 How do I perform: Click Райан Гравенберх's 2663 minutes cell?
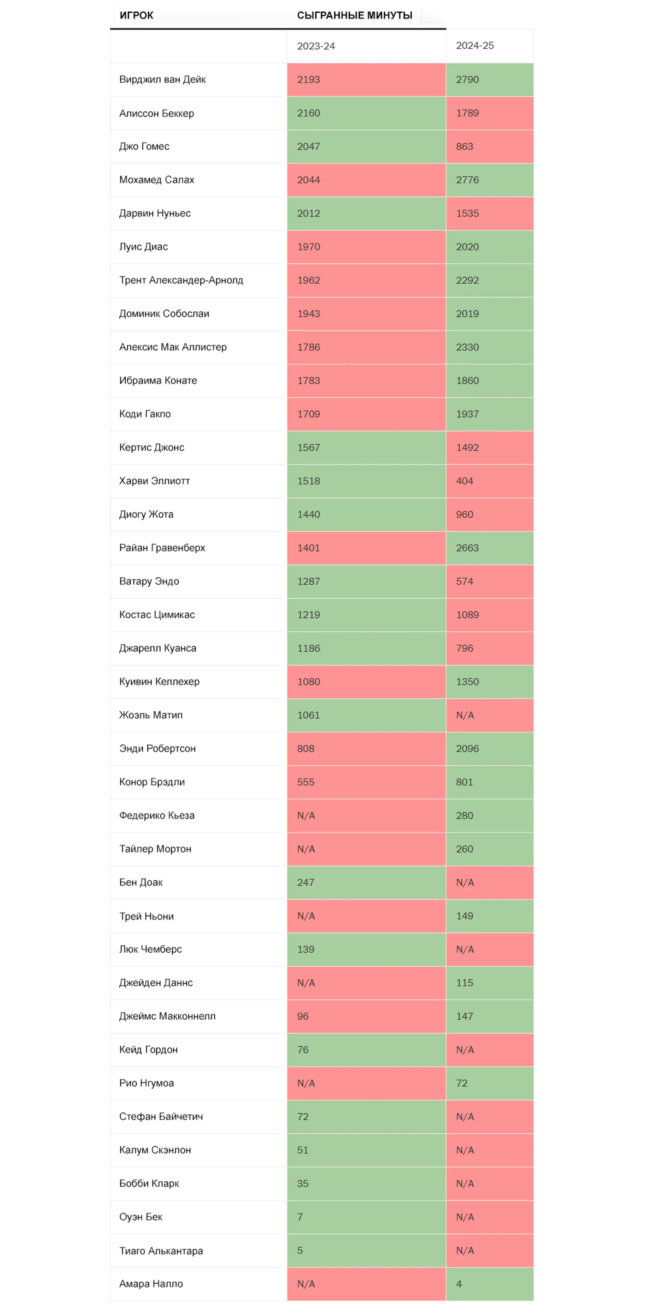489,548
